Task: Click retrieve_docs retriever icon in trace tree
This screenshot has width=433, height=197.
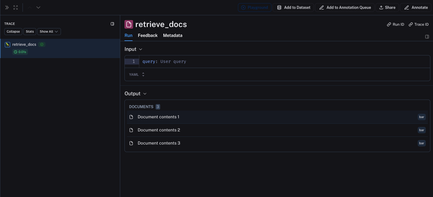Action: [x=8, y=44]
